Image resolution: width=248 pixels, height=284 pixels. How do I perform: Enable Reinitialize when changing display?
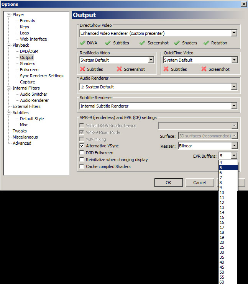click(x=82, y=159)
